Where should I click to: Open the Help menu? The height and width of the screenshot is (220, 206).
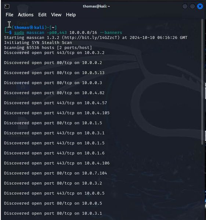click(x=71, y=15)
